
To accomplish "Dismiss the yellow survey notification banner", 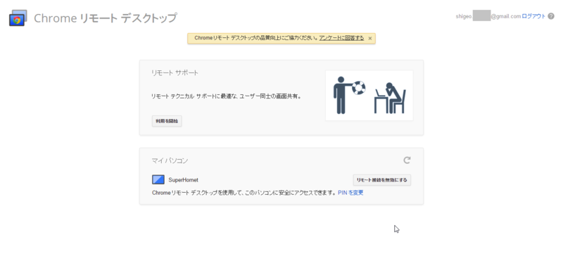I will tap(370, 38).
